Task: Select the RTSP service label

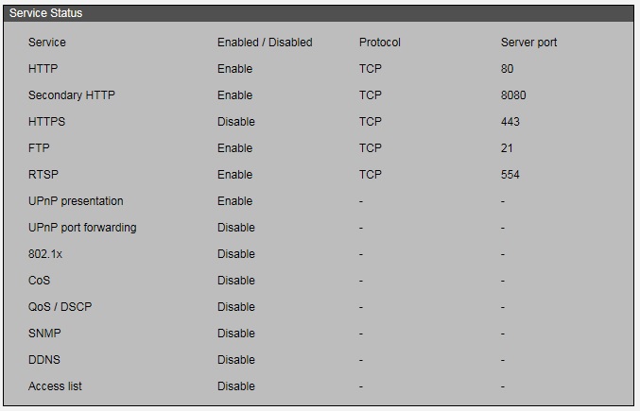Action: click(x=43, y=175)
